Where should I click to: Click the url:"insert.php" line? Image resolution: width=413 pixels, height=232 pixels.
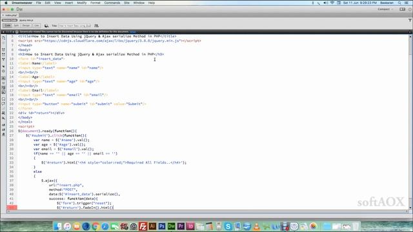66,185
